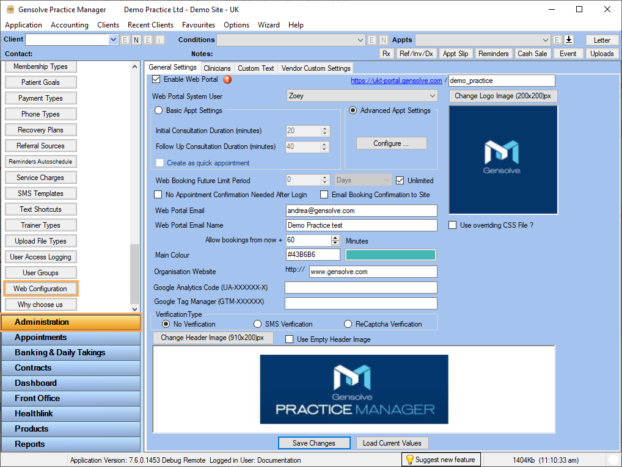Click the Cash Sale toolbar button
Screen dimensions: 622x467
point(532,54)
